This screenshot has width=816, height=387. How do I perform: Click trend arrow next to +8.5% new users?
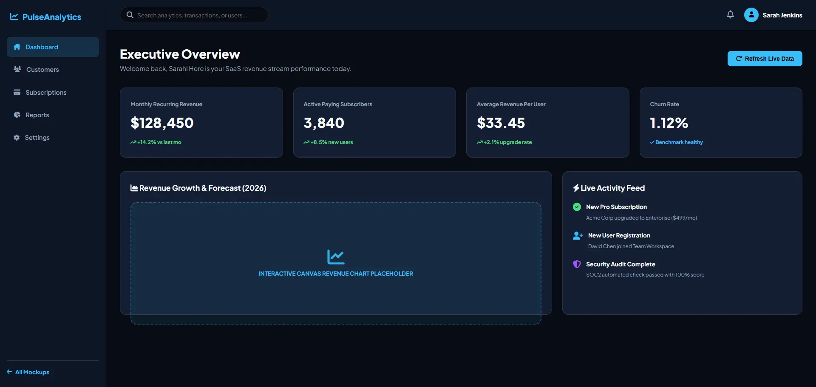click(306, 142)
